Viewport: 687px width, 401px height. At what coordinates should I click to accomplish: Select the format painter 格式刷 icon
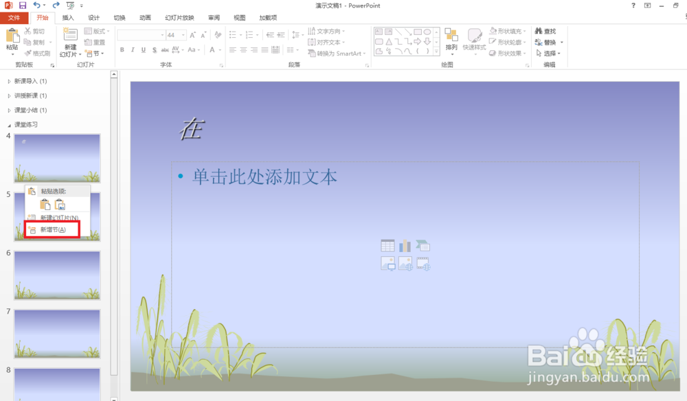coord(27,53)
